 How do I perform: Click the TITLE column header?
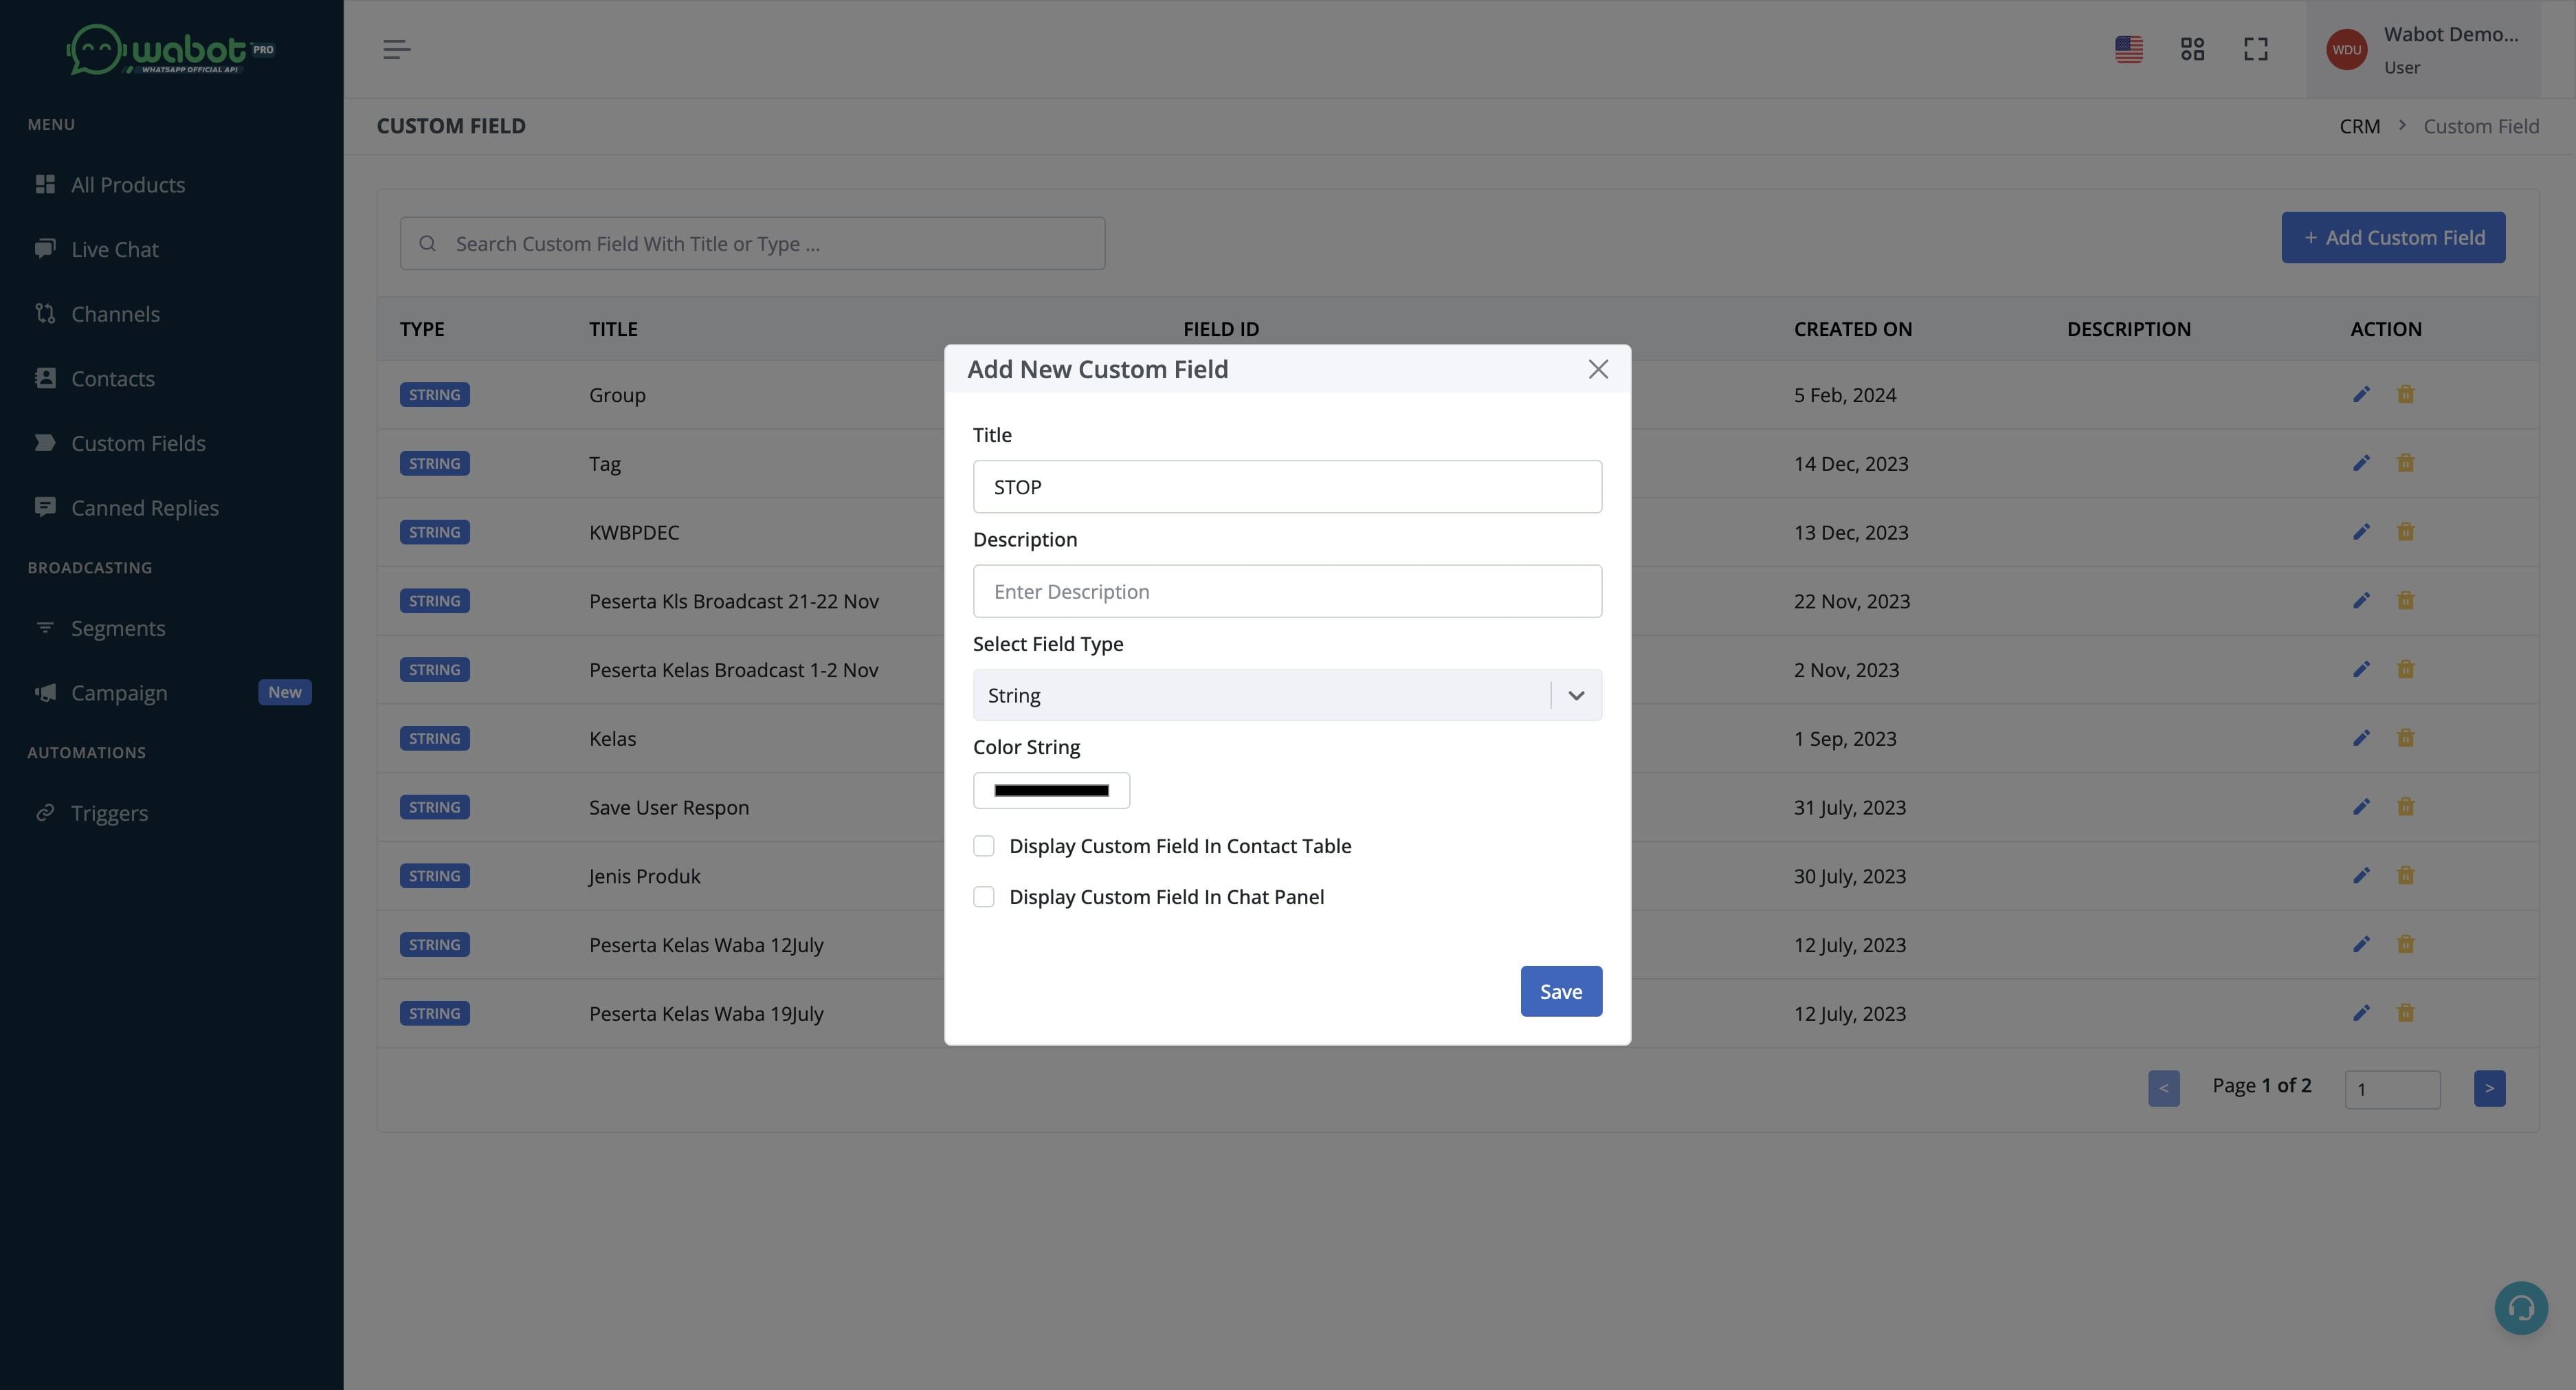coord(613,329)
